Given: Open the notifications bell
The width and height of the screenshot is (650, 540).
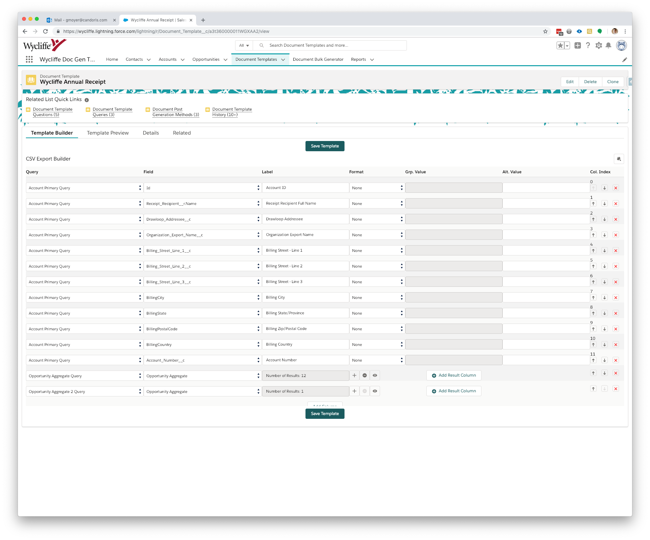Looking at the screenshot, I should click(x=608, y=45).
